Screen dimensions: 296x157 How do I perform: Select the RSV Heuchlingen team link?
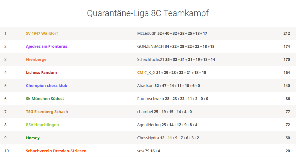(x=42, y=125)
